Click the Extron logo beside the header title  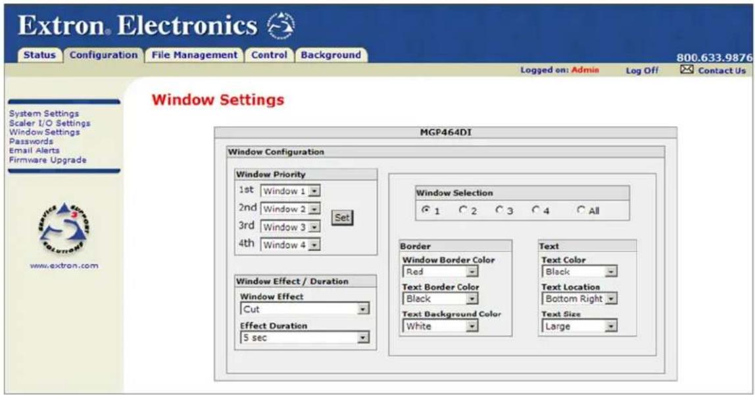tap(281, 25)
